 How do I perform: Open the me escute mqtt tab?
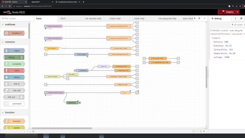(95, 18)
